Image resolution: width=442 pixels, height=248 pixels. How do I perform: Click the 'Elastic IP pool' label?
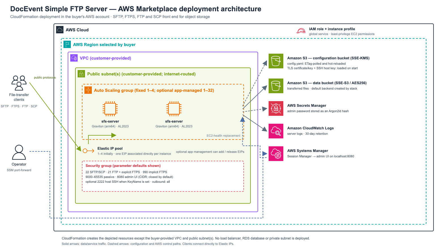(x=110, y=148)
